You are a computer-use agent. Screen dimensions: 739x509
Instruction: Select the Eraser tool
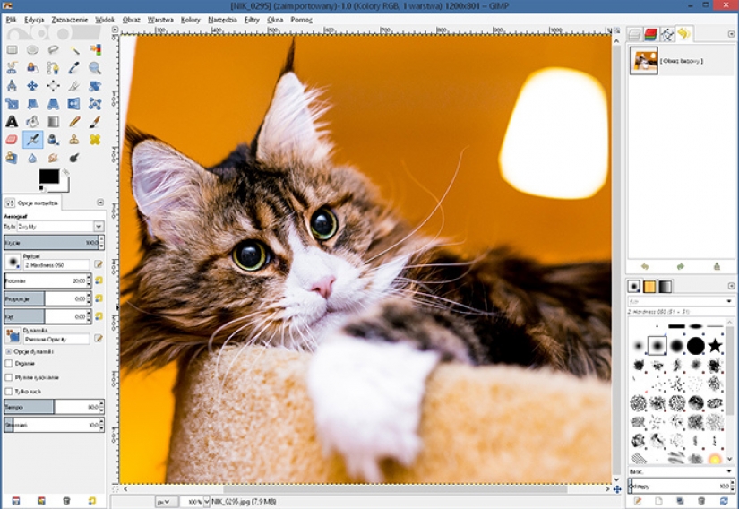[12, 139]
